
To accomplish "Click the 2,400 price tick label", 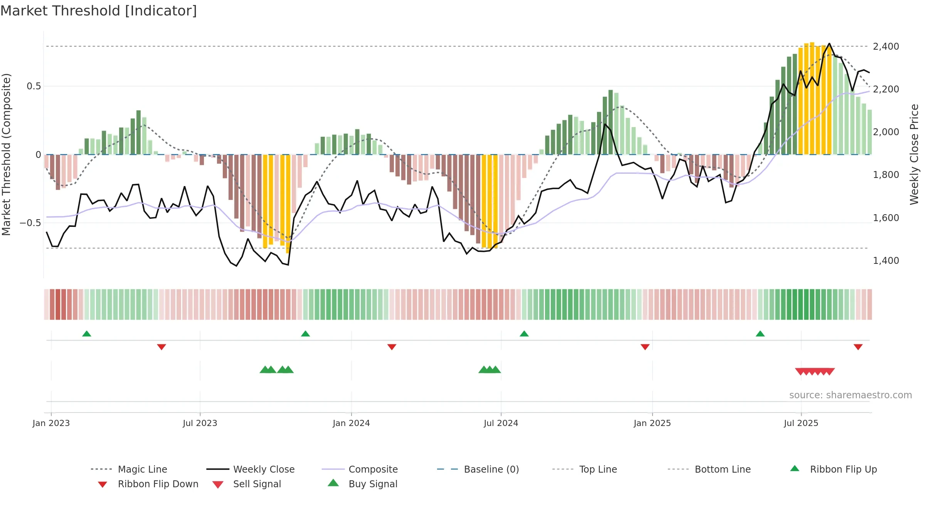I will tap(886, 47).
